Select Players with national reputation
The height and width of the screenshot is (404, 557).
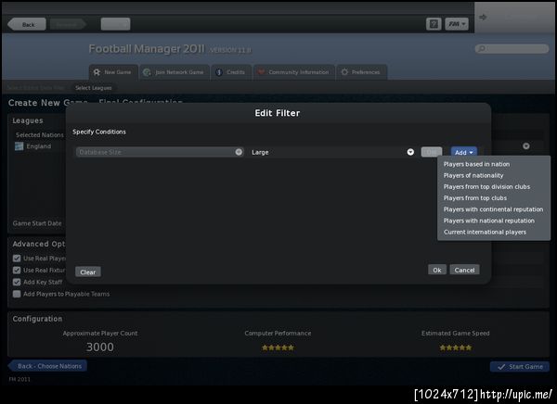[489, 221]
